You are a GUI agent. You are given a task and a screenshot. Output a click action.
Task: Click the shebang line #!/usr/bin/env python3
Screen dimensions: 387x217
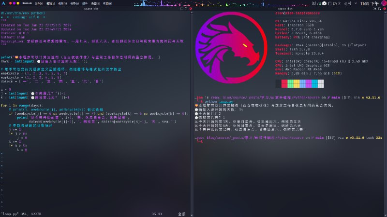(x=23, y=13)
